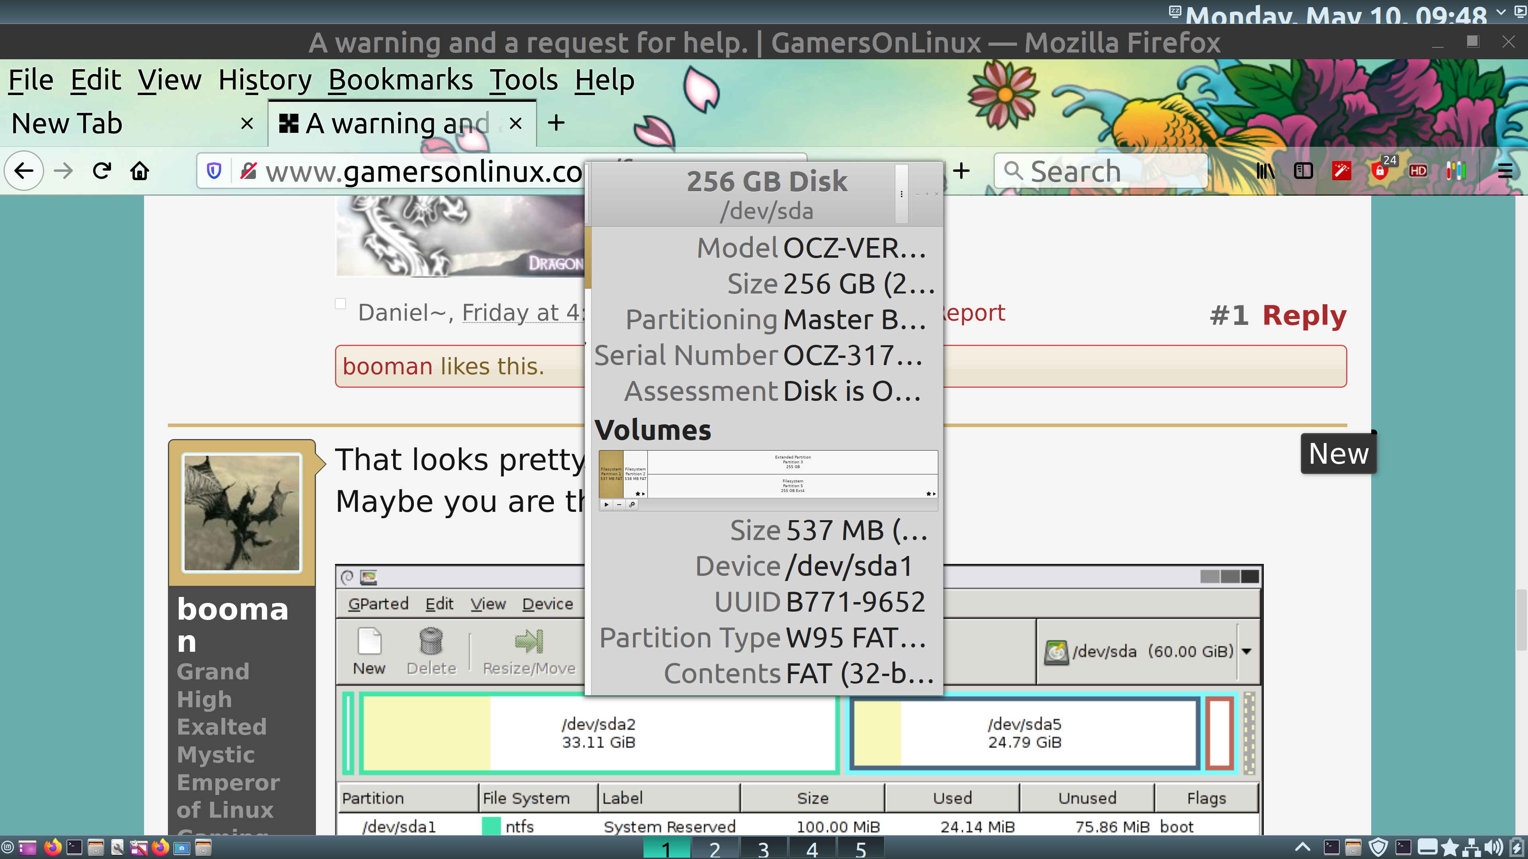The height and width of the screenshot is (859, 1528).
Task: Click the Report link on post #1
Action: click(x=974, y=313)
